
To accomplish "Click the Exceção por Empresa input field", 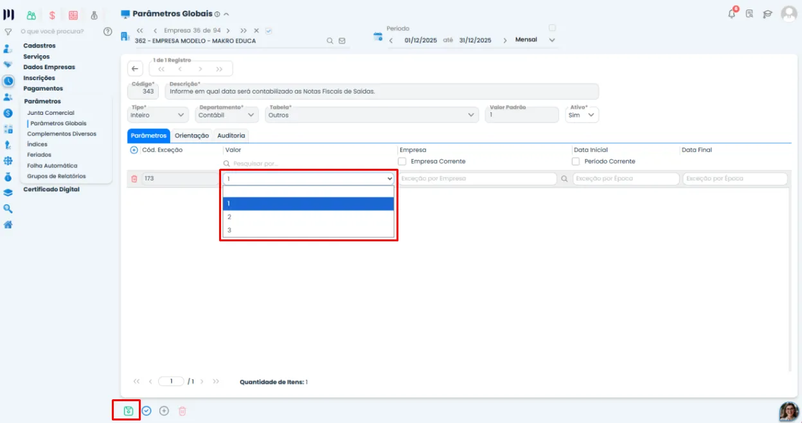I will coord(477,178).
